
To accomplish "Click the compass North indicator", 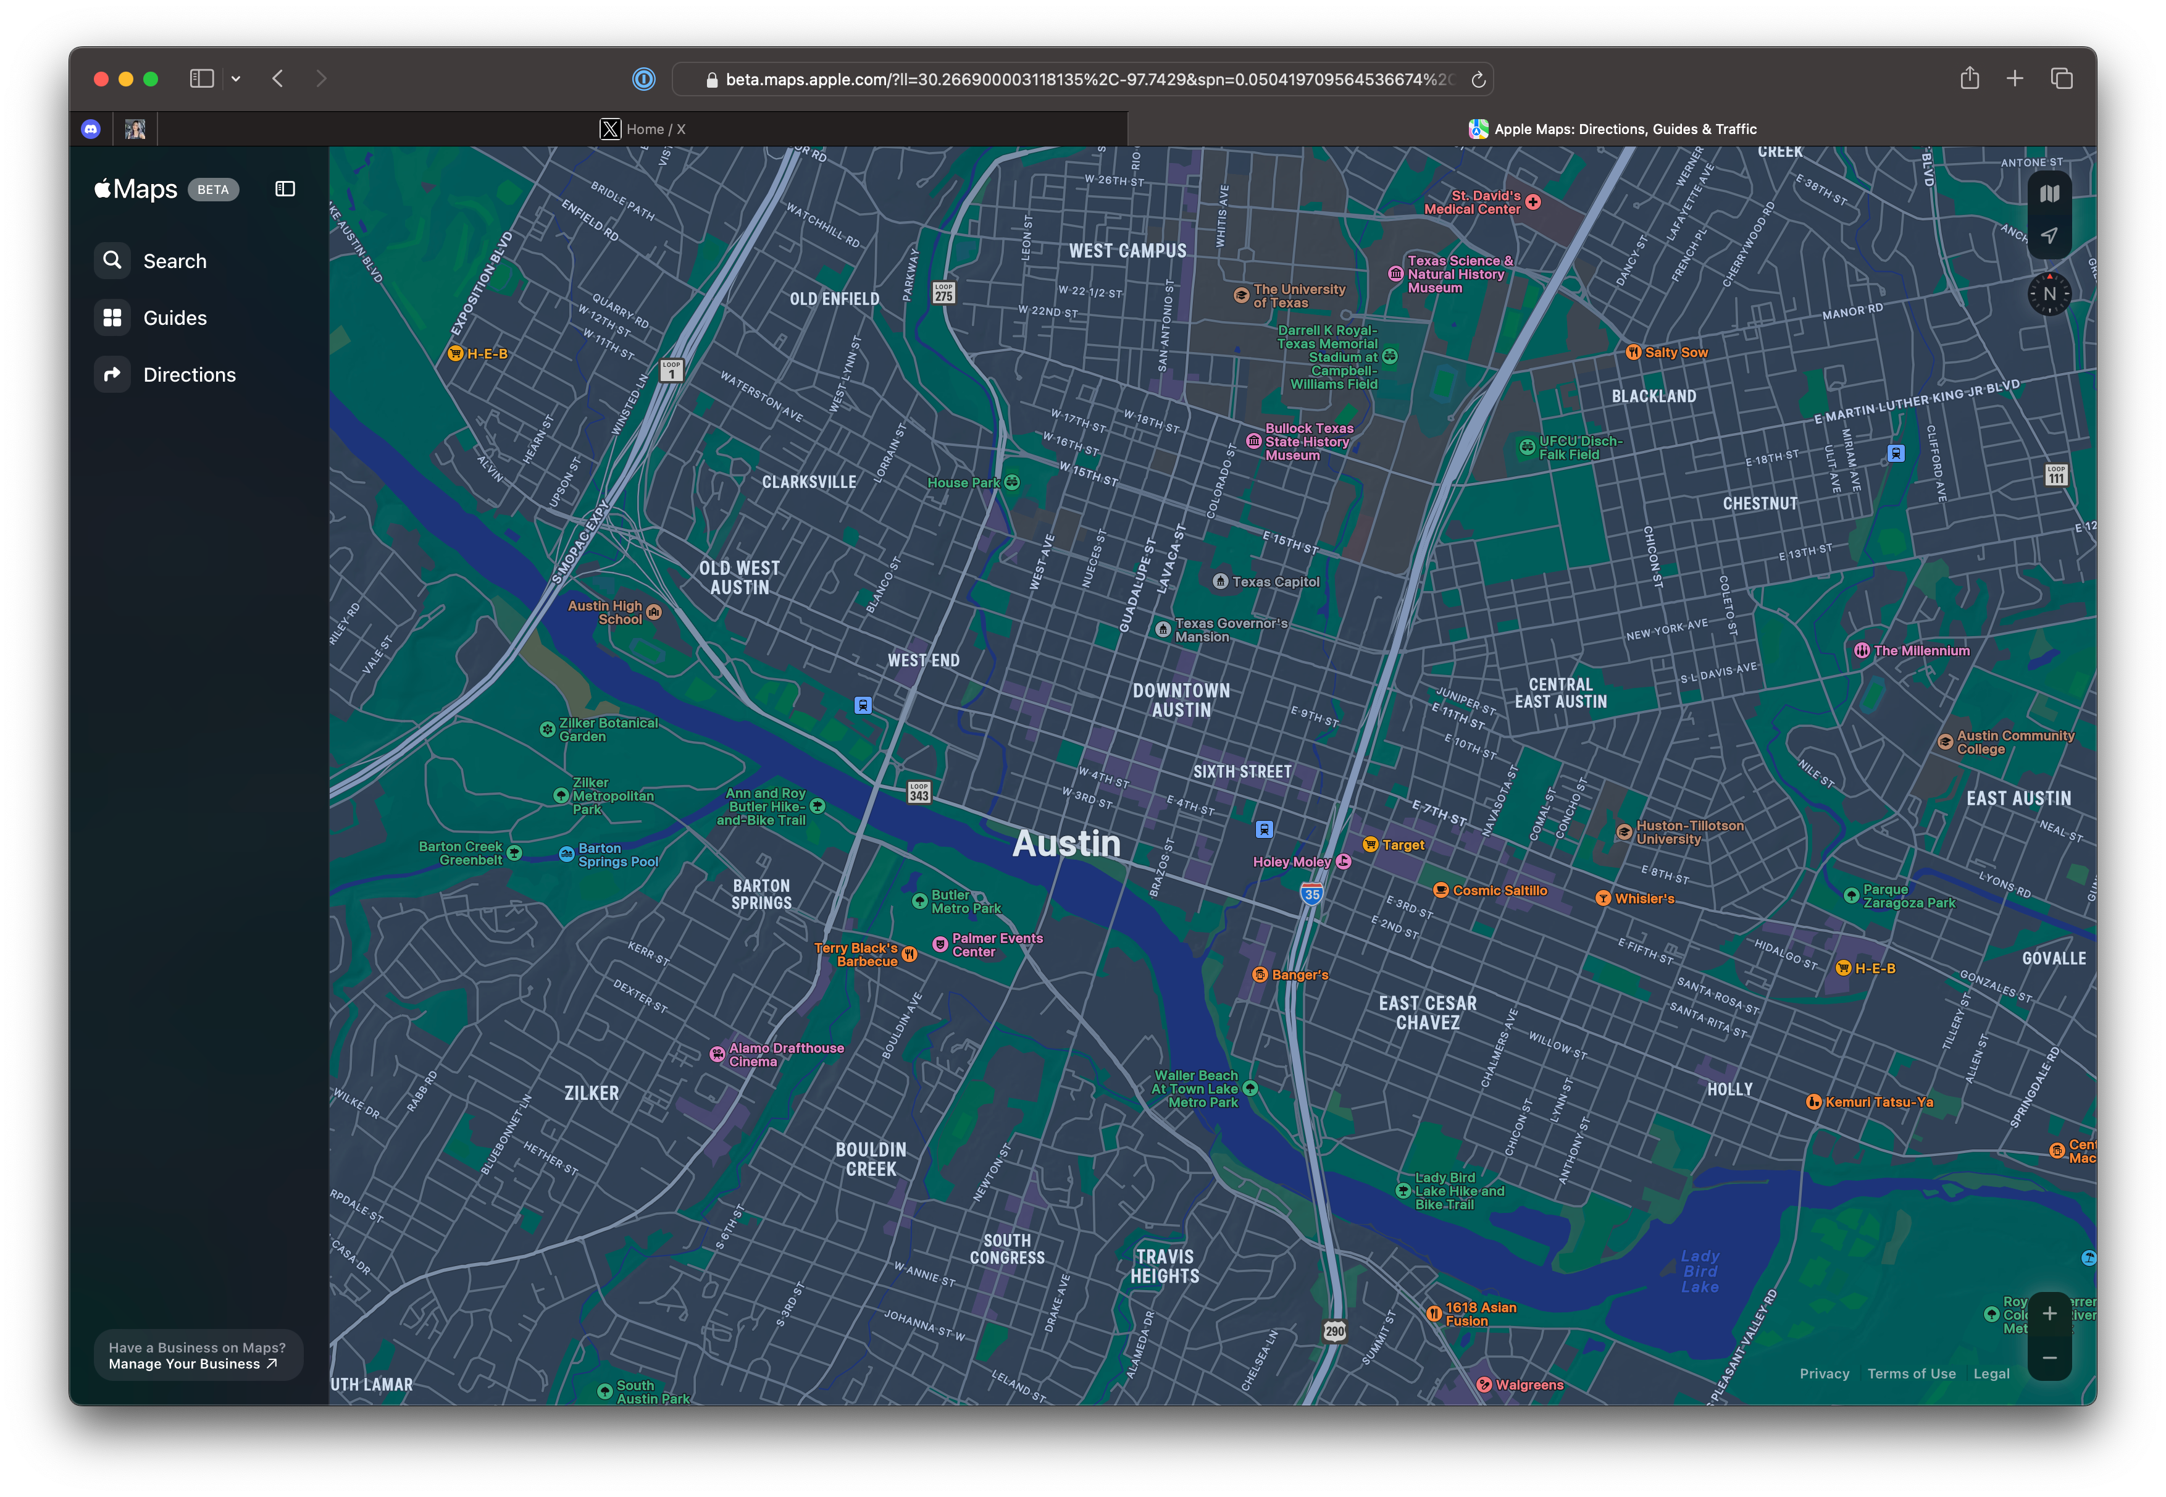I will [2049, 293].
